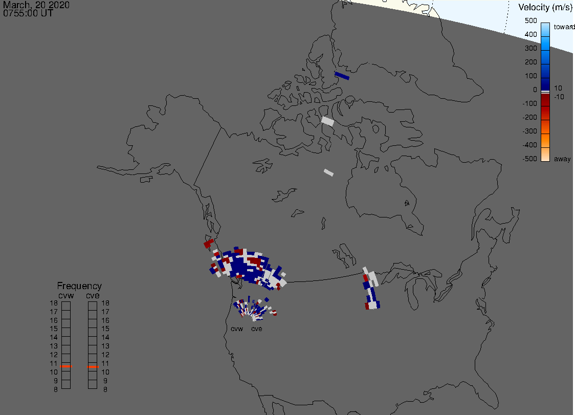575x415 pixels.
Task: Click the "0755:00 UT" timestamp
Action: [28, 14]
